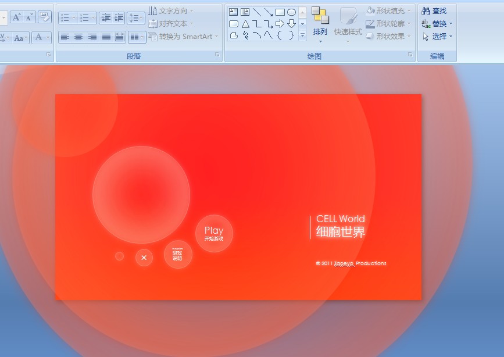Open the 转换为 SmartArt dropdown
The width and height of the screenshot is (504, 357).
pos(184,37)
